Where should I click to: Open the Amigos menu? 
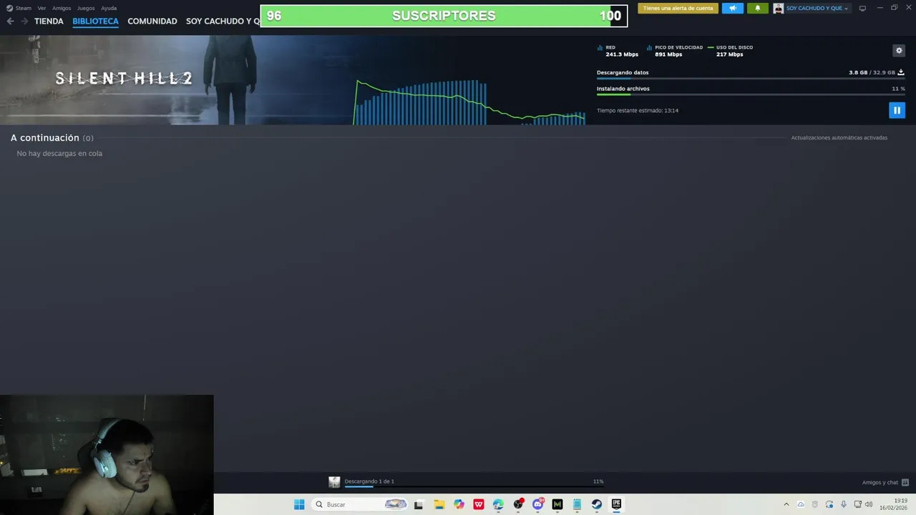[x=62, y=8]
